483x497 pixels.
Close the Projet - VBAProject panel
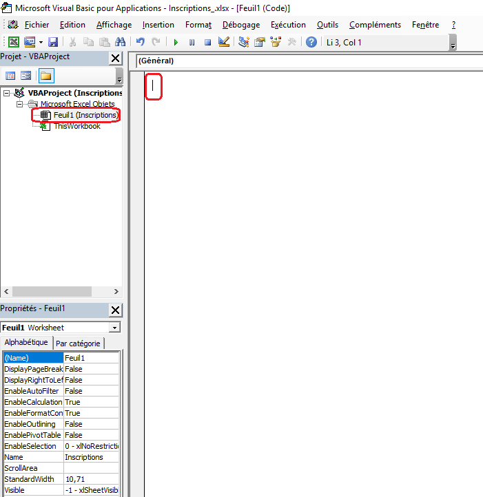click(x=115, y=59)
